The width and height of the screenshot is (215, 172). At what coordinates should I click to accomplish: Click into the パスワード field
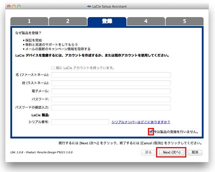pos(111,99)
